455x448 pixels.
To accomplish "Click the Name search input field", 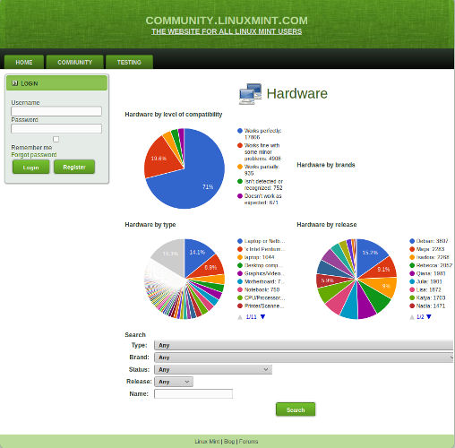I will tap(193, 393).
